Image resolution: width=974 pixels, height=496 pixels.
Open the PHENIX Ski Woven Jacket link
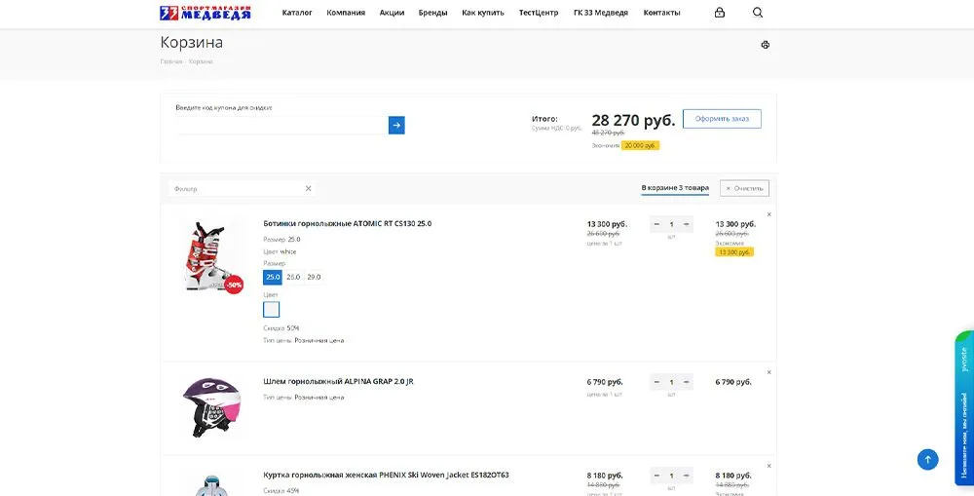(386, 476)
